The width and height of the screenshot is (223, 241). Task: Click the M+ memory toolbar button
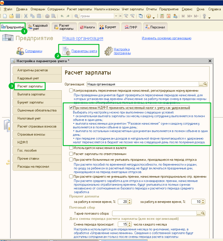190,16
